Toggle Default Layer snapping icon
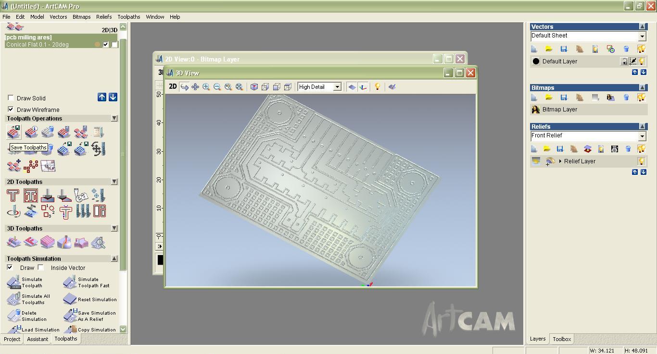 tap(633, 61)
